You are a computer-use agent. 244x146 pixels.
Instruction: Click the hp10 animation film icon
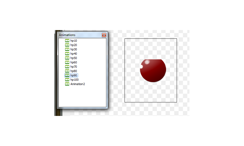point(67,41)
